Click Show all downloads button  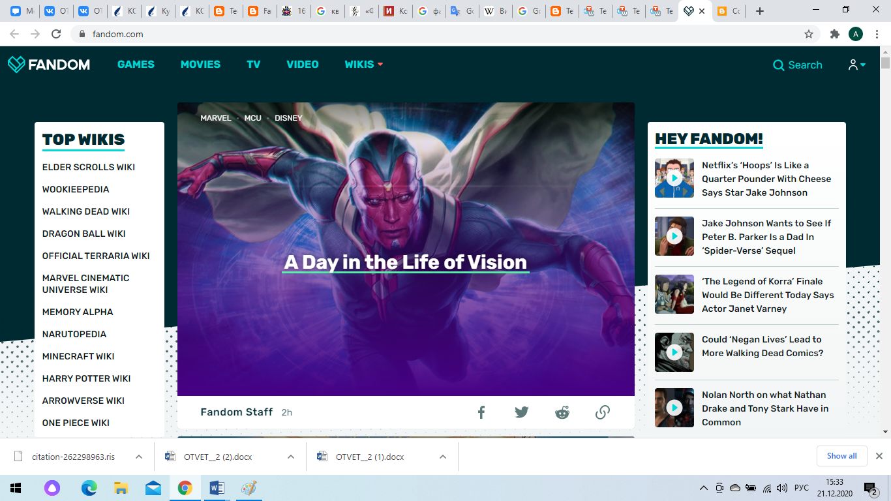[842, 456]
